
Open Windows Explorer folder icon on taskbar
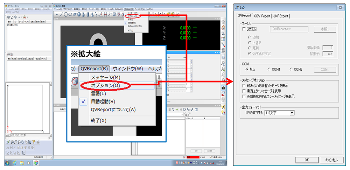22,163
